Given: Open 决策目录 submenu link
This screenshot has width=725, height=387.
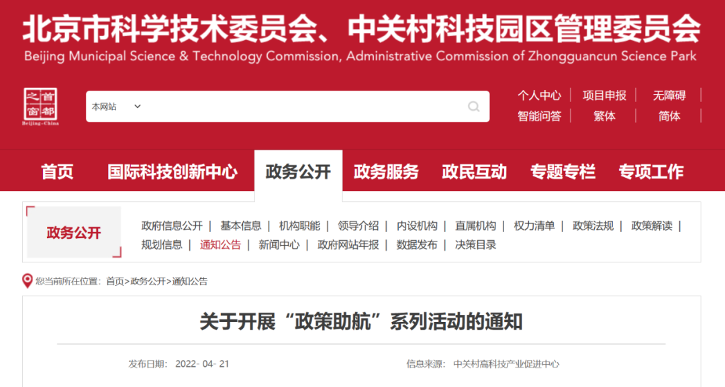Looking at the screenshot, I should pos(476,245).
